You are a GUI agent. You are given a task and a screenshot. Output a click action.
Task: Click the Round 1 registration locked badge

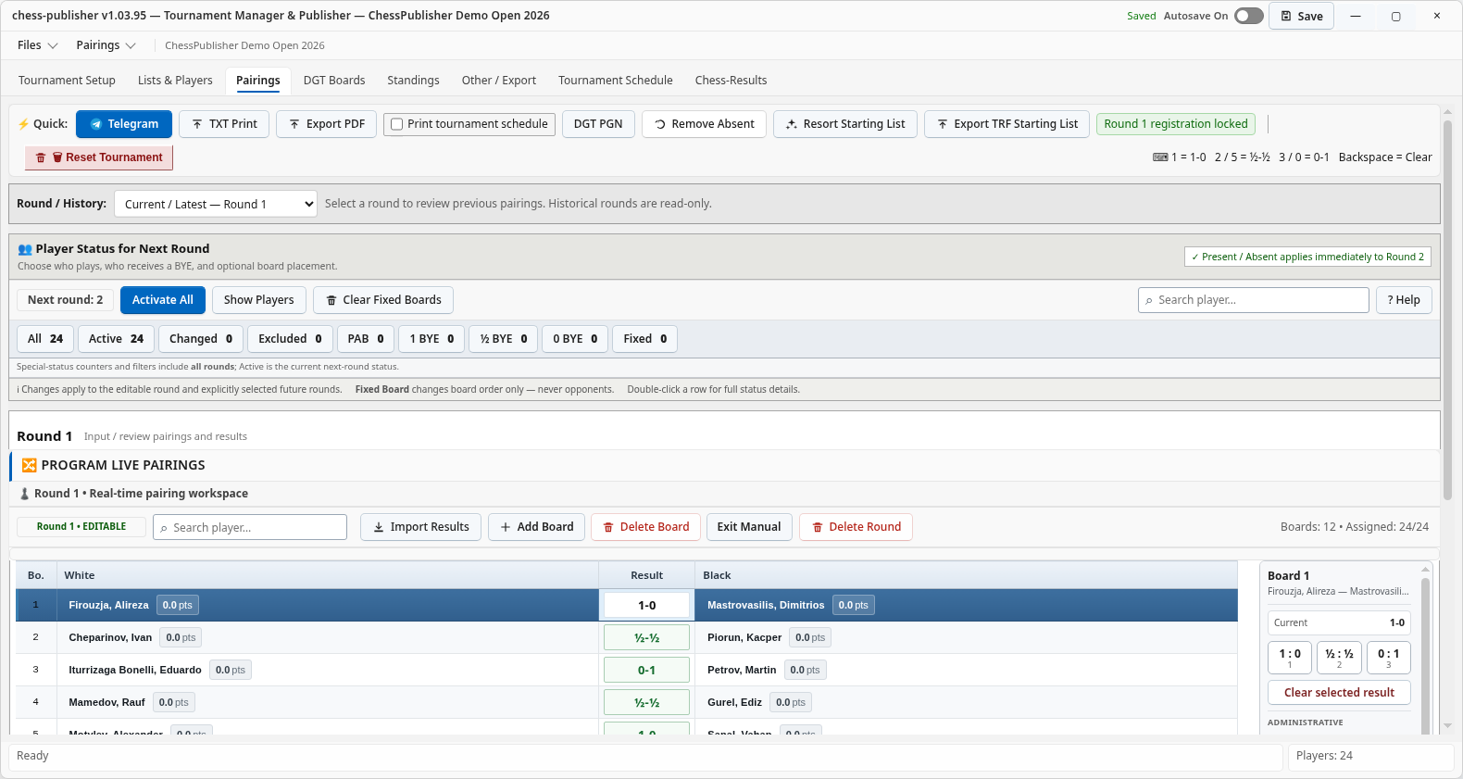1176,124
